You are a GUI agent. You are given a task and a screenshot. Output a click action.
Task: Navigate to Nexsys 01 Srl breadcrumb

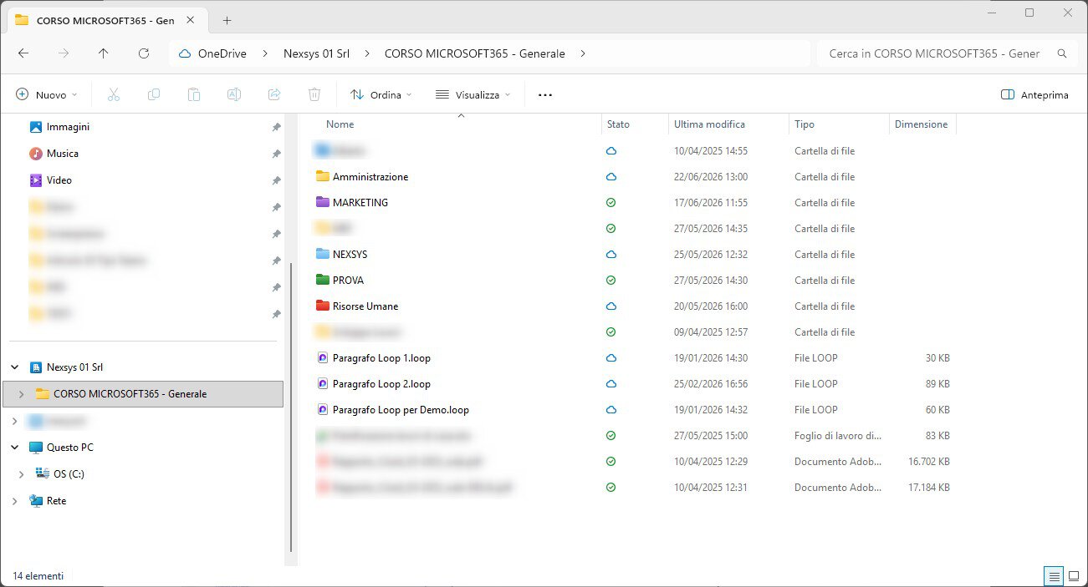pyautogui.click(x=318, y=53)
